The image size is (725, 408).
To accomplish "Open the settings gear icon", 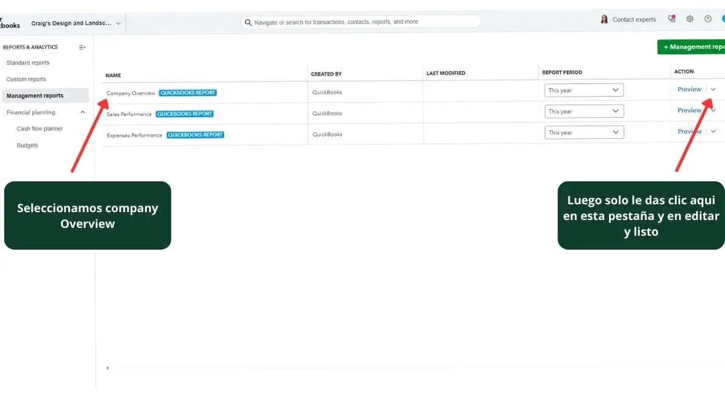I will tap(690, 19).
